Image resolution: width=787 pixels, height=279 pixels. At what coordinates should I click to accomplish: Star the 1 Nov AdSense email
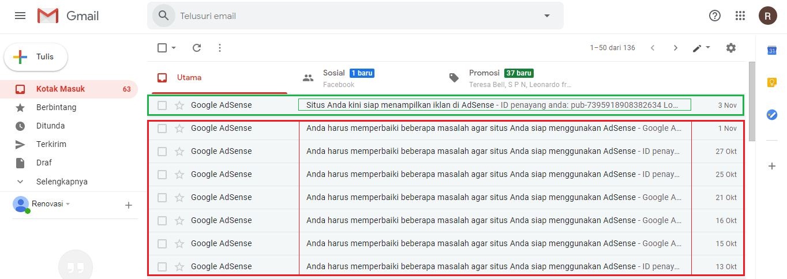click(x=179, y=128)
